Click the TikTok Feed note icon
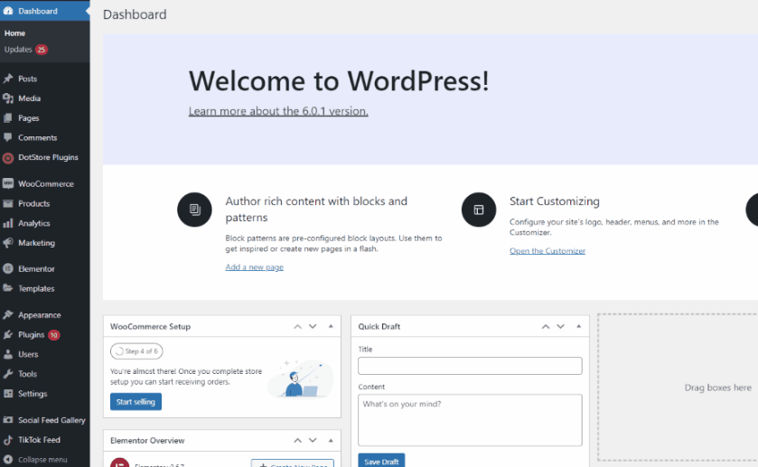 tap(8, 440)
